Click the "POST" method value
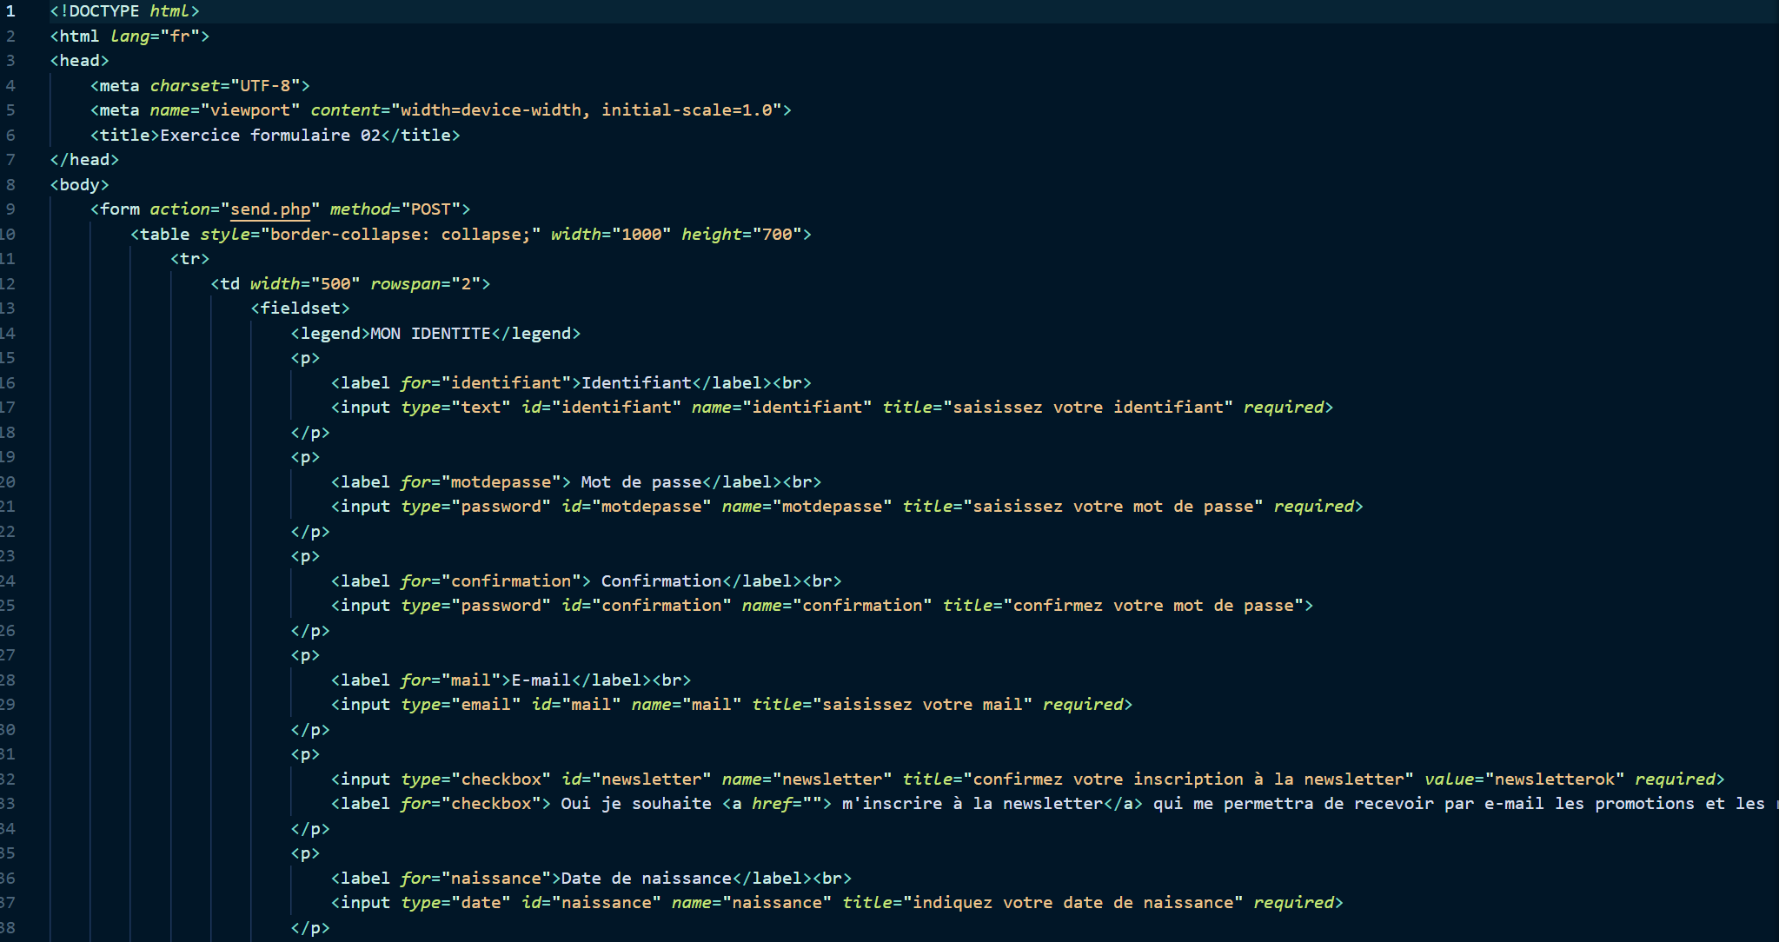This screenshot has height=942, width=1779. [x=430, y=209]
